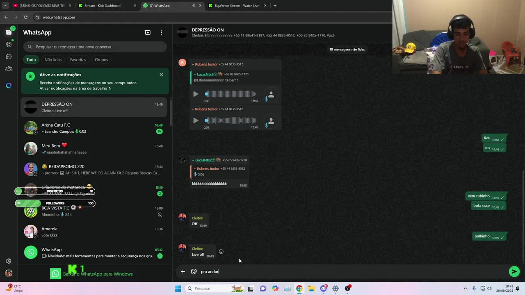Screen dimensions: 525x295
Task: Dismiss the notifications banner
Action: (x=161, y=75)
